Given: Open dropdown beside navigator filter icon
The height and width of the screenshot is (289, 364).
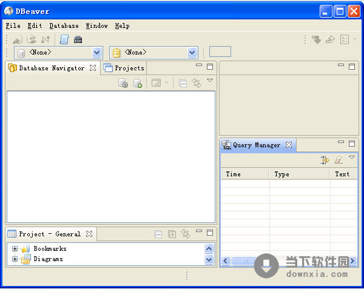Looking at the screenshot, I should [166, 82].
